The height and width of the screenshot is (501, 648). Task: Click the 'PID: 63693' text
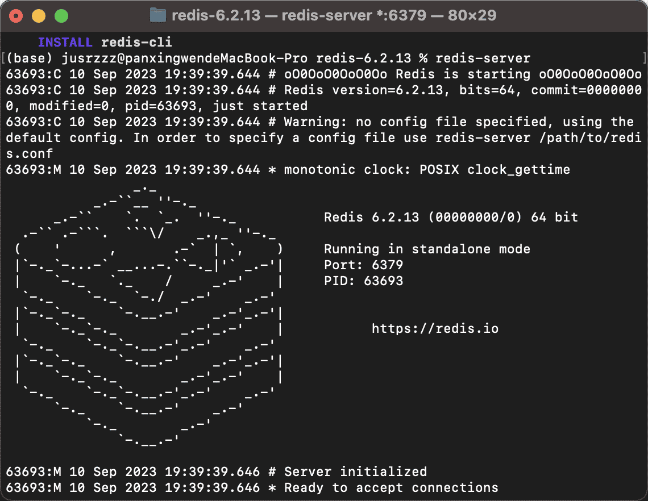(363, 281)
